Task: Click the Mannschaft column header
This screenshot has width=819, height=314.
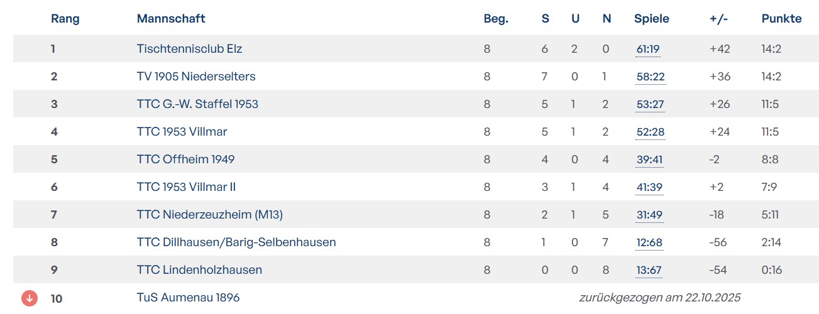Action: [x=171, y=19]
